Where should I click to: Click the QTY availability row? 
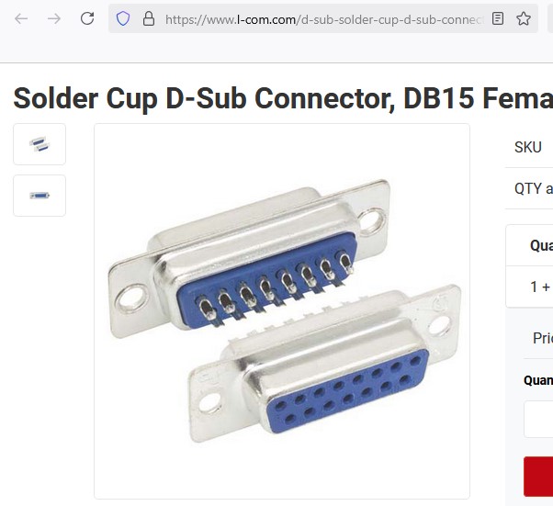[x=534, y=189]
